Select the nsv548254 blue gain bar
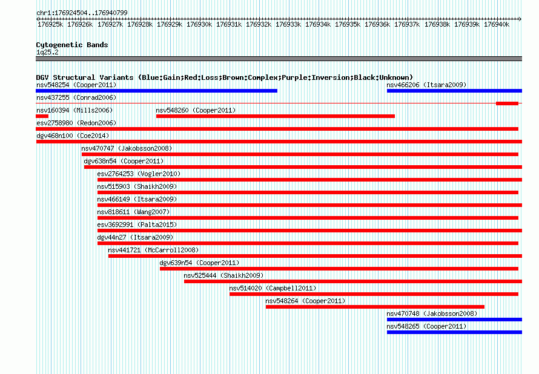 tap(156, 91)
